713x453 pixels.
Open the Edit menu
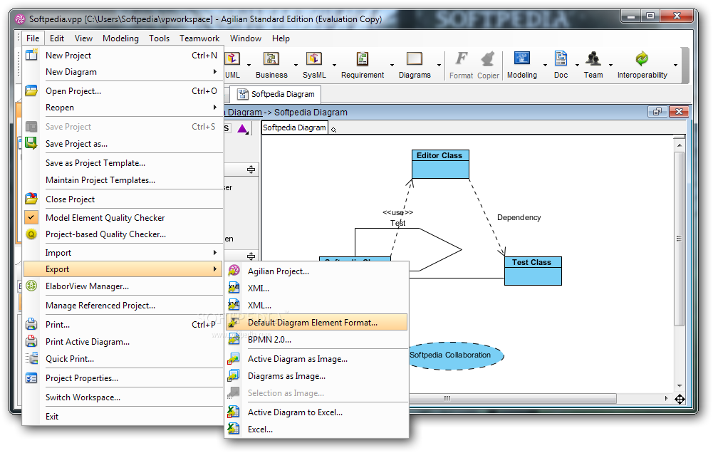tap(57, 38)
